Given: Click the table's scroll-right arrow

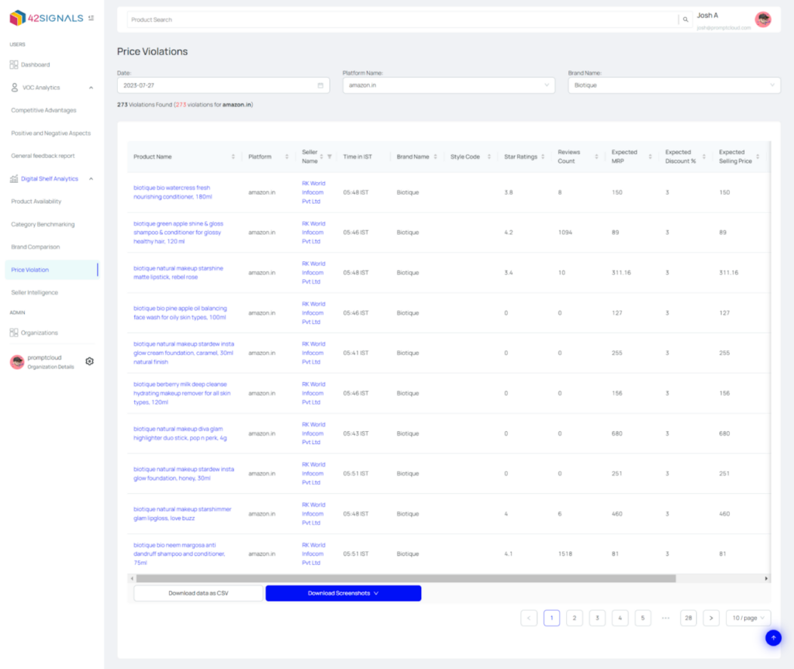Looking at the screenshot, I should click(766, 578).
